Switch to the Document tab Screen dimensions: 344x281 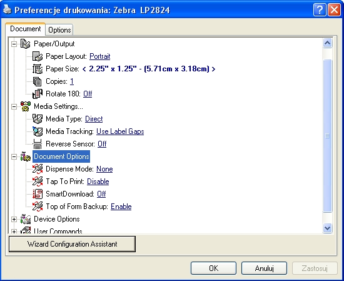coord(26,29)
